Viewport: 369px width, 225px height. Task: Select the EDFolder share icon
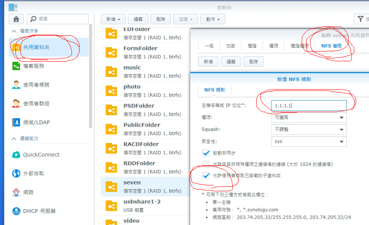pos(111,33)
